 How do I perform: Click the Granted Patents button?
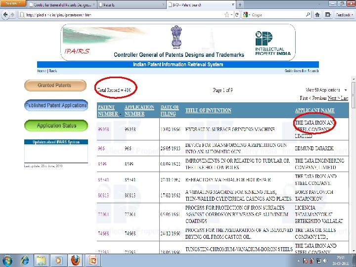tap(55, 86)
